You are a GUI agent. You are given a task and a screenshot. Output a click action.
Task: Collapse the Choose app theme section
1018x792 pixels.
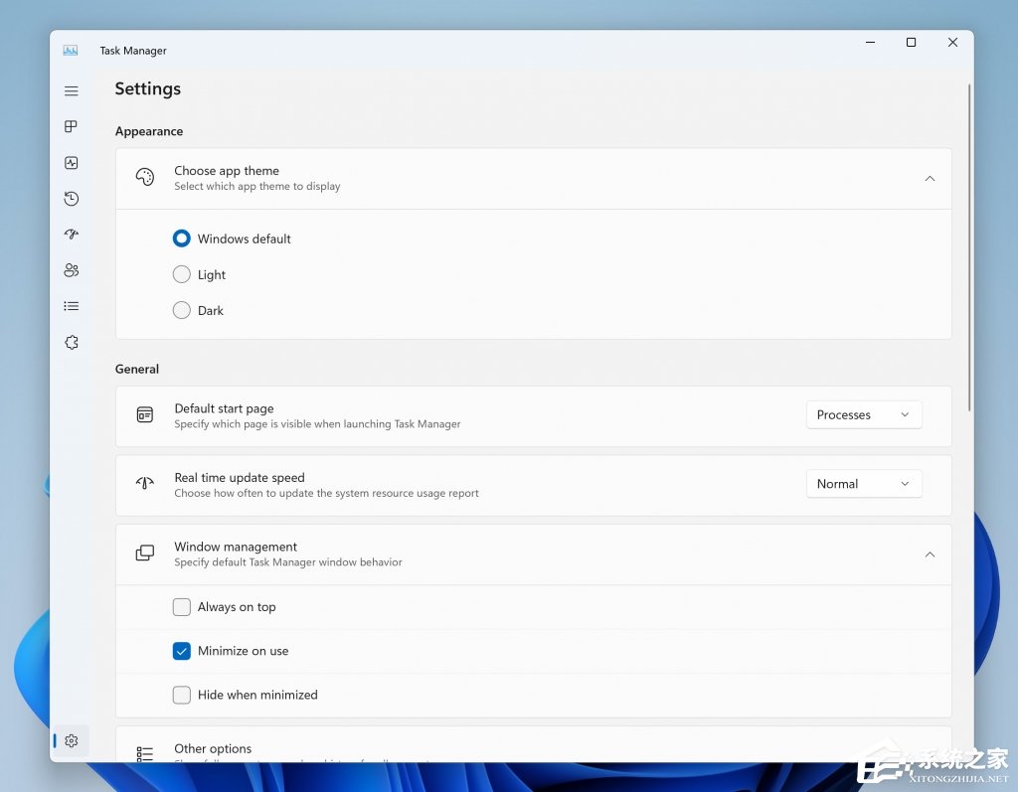[930, 179]
